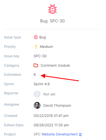This screenshot has width=106, height=140.
Task: Click the Estimation field label
Action: (13, 75)
